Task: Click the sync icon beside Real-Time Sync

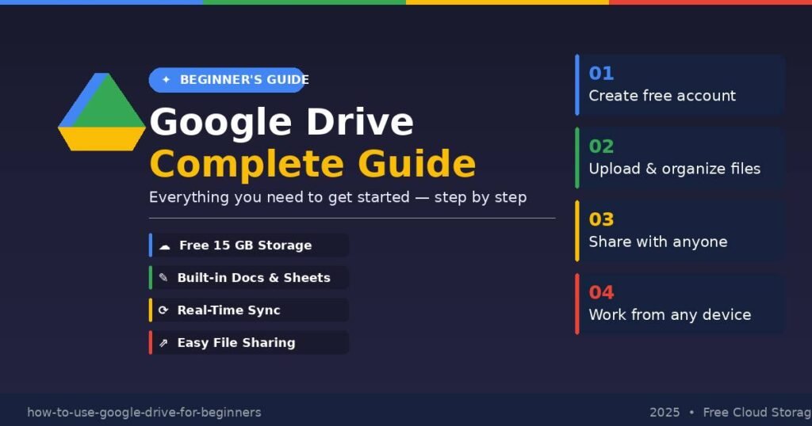Action: coord(163,310)
